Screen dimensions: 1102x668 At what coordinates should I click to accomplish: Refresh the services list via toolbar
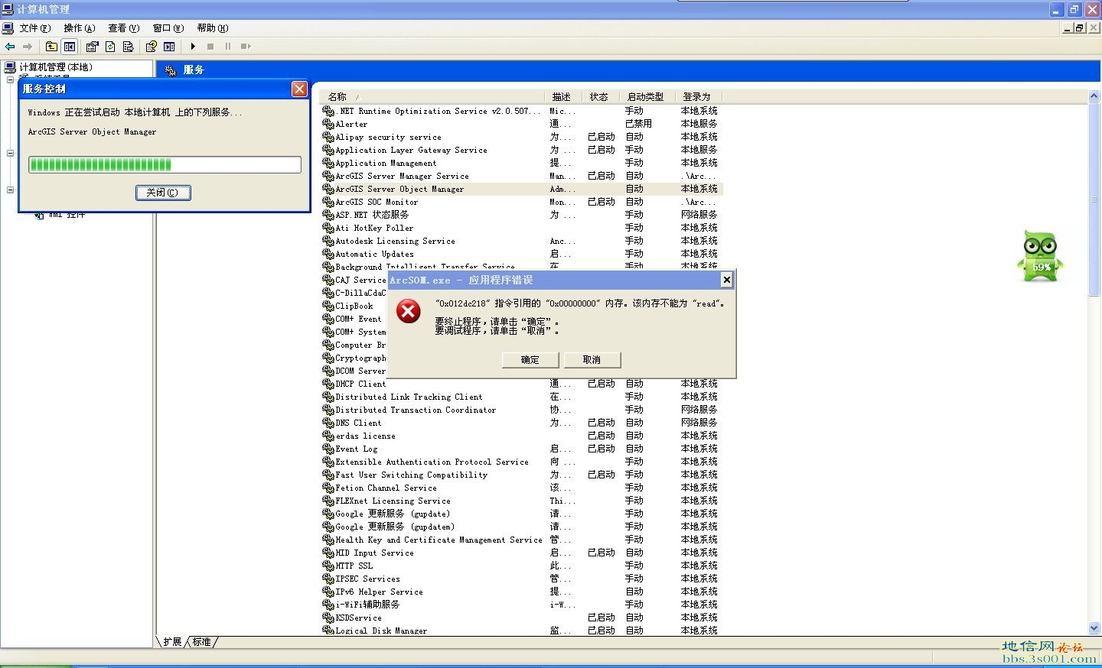pyautogui.click(x=110, y=47)
